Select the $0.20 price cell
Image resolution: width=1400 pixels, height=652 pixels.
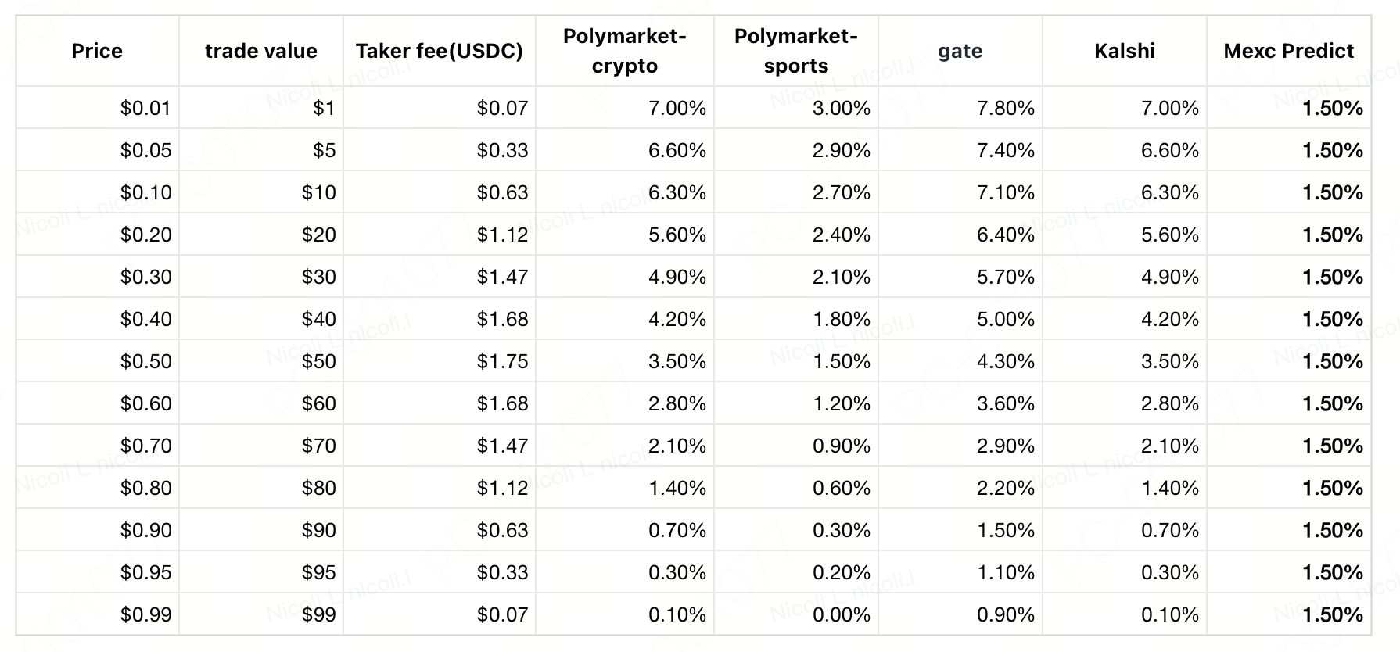(x=97, y=235)
